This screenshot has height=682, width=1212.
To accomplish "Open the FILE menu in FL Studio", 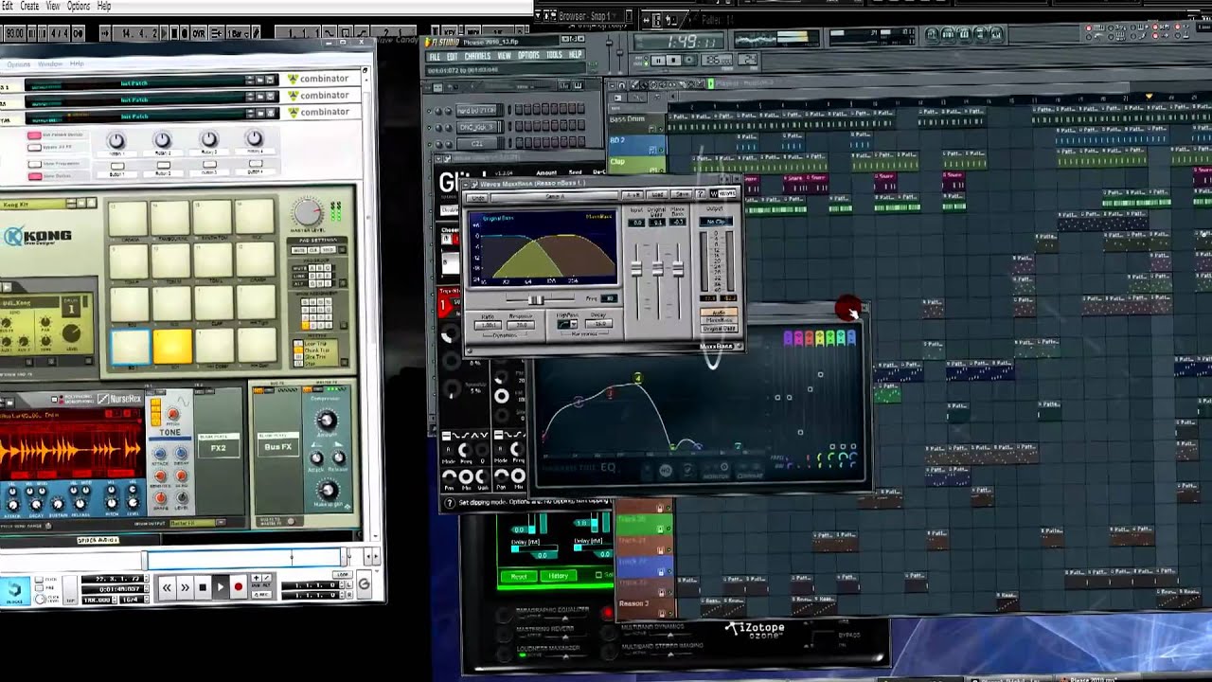I will coord(435,56).
